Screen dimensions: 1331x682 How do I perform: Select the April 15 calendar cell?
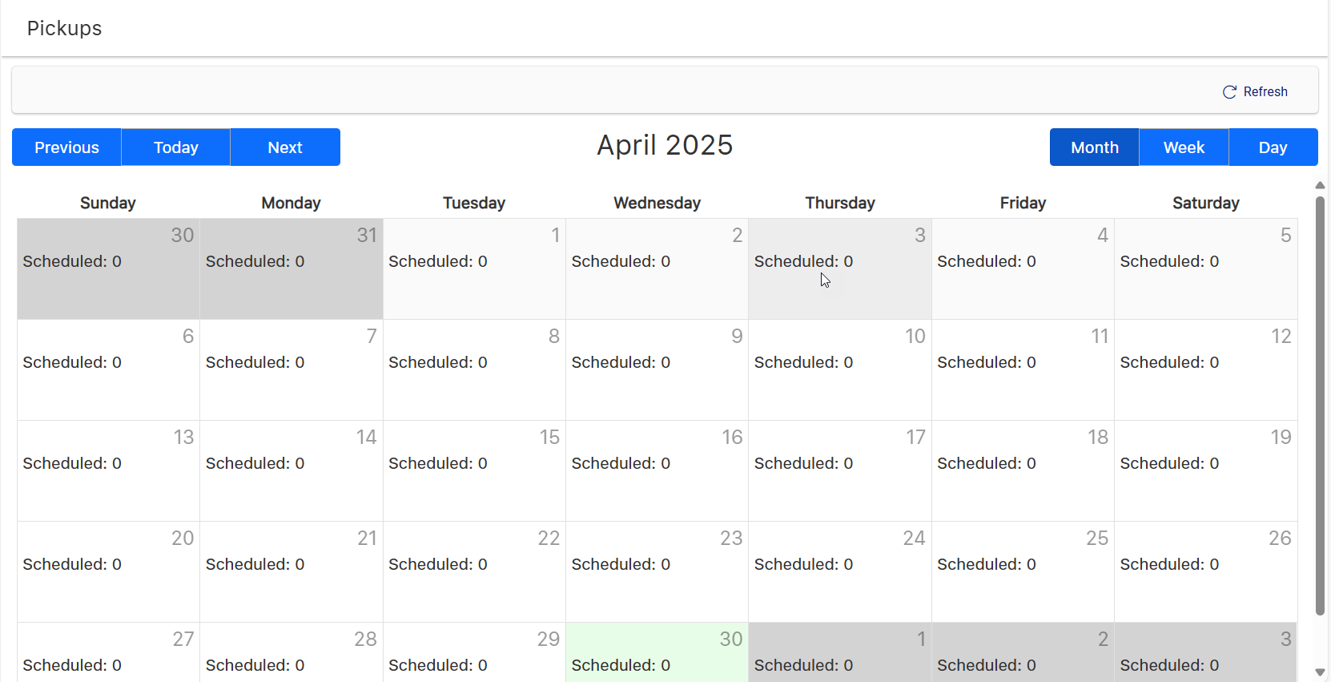pyautogui.click(x=474, y=470)
